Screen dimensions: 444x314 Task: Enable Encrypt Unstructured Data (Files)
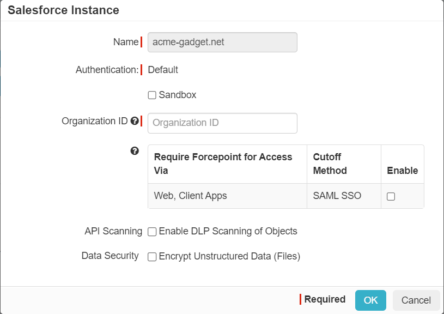click(151, 256)
